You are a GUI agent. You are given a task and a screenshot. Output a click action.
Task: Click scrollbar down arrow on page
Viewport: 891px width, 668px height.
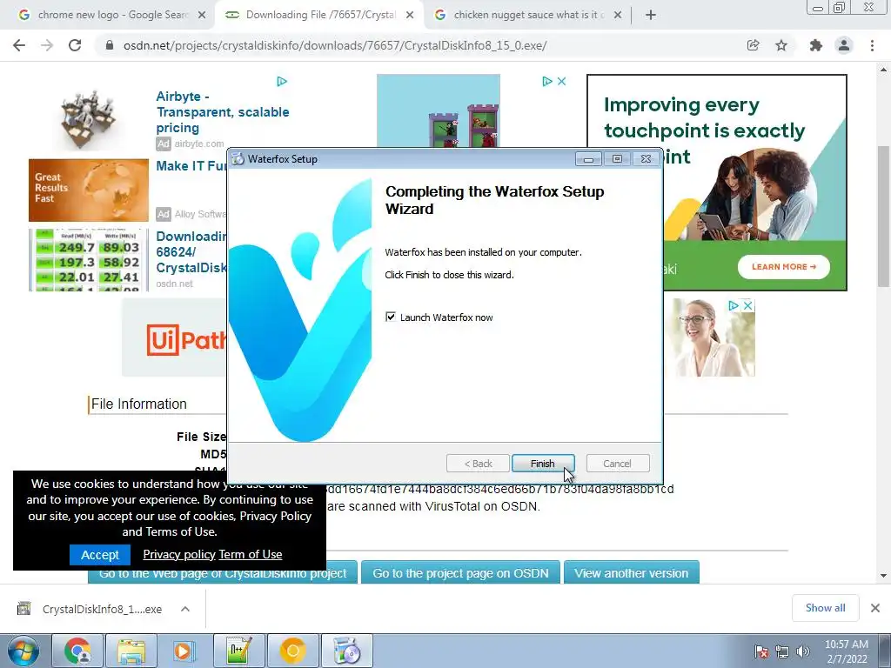[x=884, y=576]
